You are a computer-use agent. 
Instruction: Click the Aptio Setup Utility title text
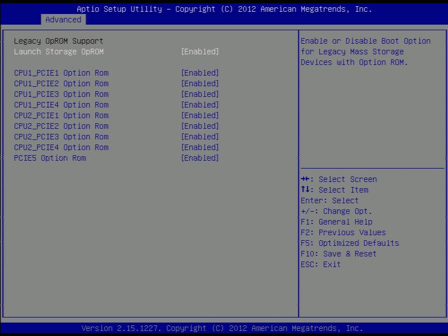pos(225,9)
